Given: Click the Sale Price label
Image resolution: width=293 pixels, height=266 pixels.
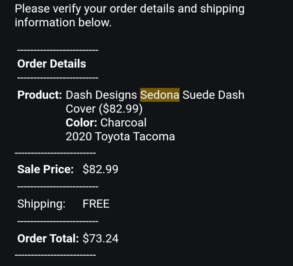Looking at the screenshot, I should [x=45, y=169].
